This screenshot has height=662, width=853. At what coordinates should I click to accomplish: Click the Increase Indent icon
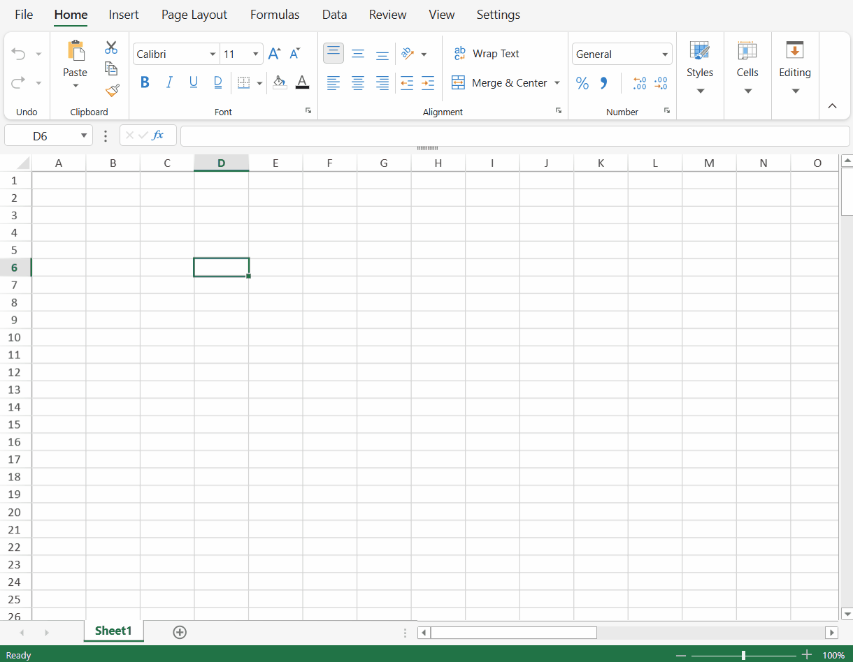pos(428,83)
